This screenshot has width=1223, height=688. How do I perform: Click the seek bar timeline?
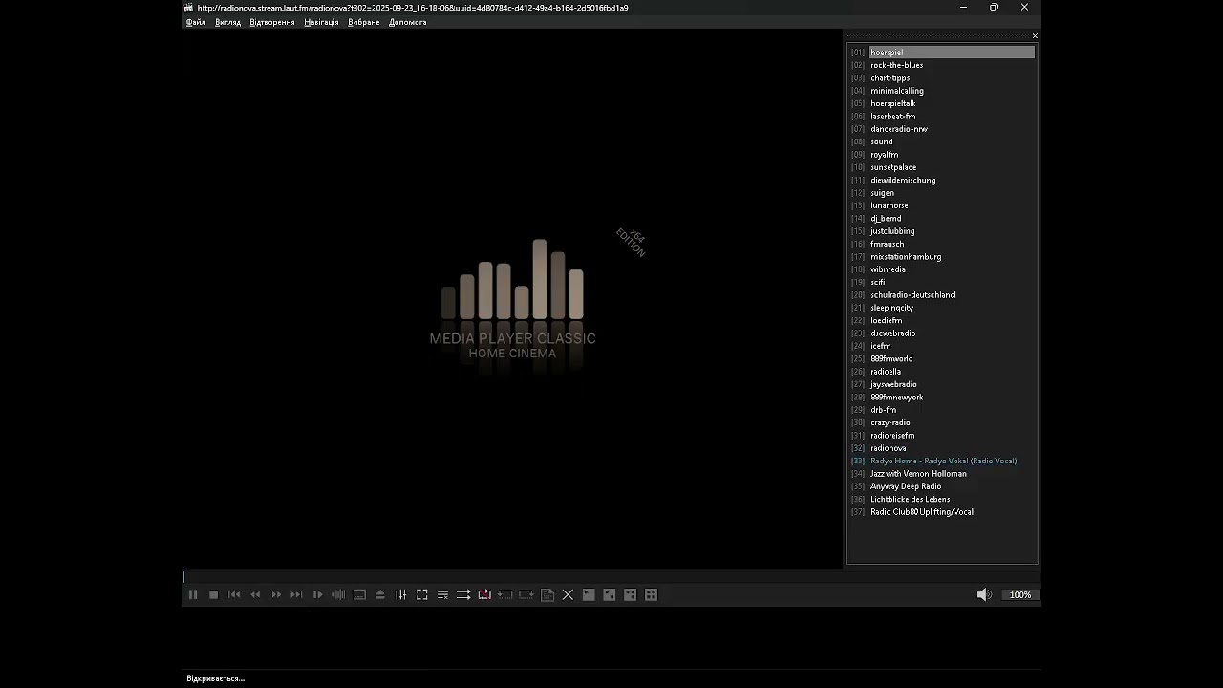coord(611,577)
